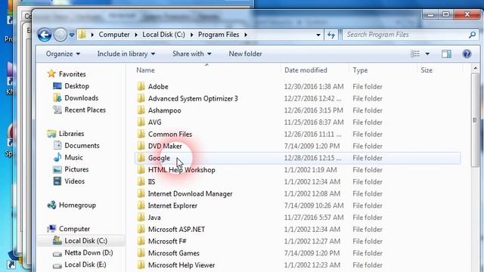
Task: Open the recent pages dropdown arrow
Action: [x=72, y=36]
